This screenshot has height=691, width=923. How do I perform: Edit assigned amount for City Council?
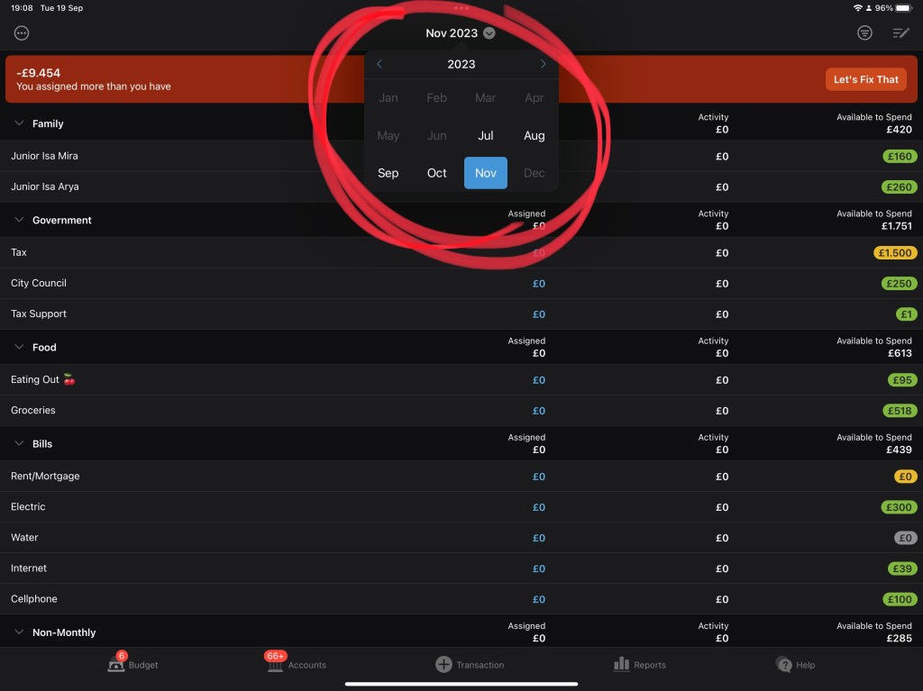click(x=539, y=283)
